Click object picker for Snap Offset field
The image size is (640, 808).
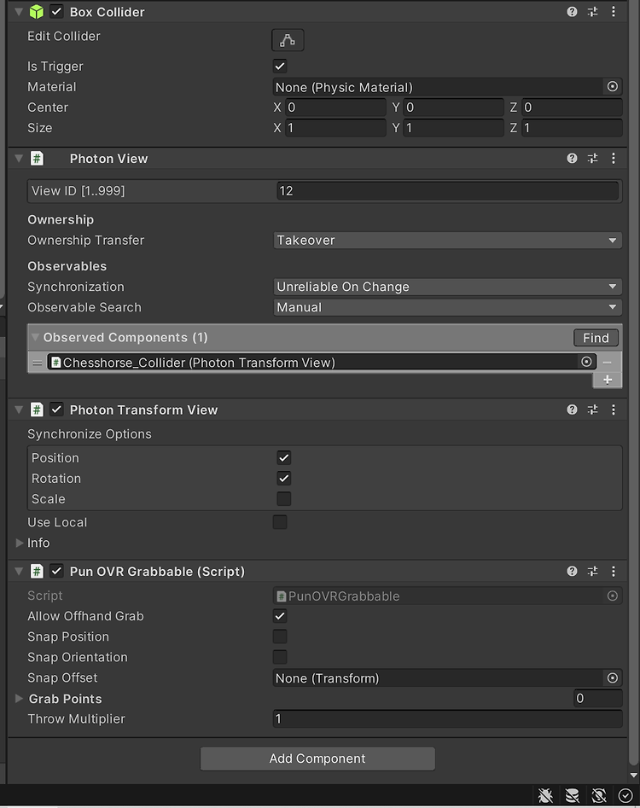click(x=612, y=678)
